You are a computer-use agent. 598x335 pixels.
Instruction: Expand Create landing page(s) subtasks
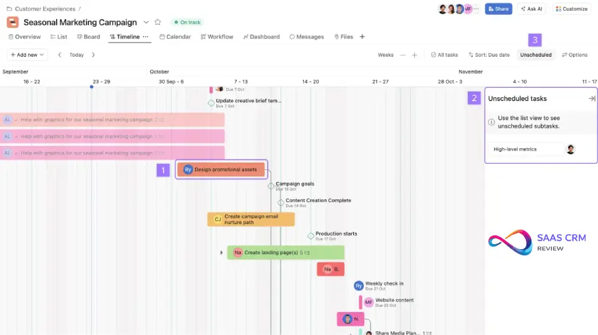click(221, 252)
